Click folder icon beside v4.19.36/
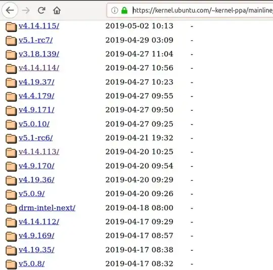 tap(11, 181)
